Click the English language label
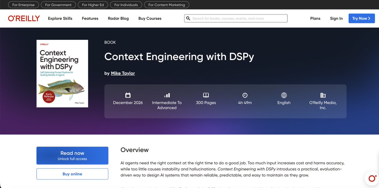 [284, 103]
